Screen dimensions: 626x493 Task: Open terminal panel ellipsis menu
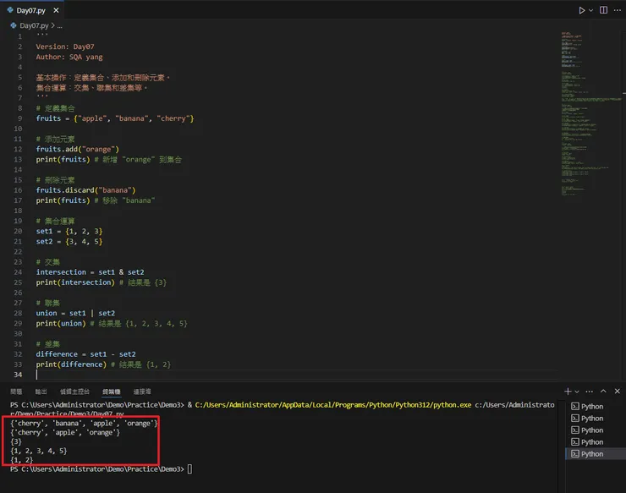tap(590, 392)
